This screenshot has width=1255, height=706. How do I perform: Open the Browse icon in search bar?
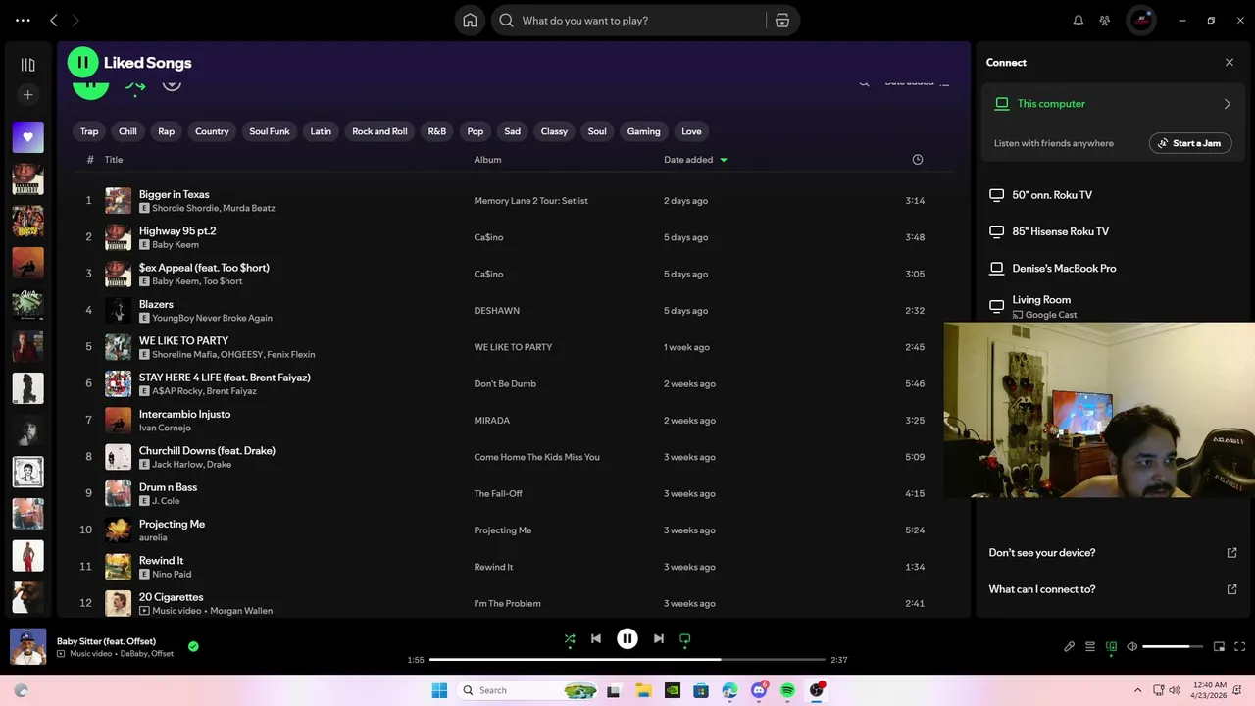tap(782, 21)
